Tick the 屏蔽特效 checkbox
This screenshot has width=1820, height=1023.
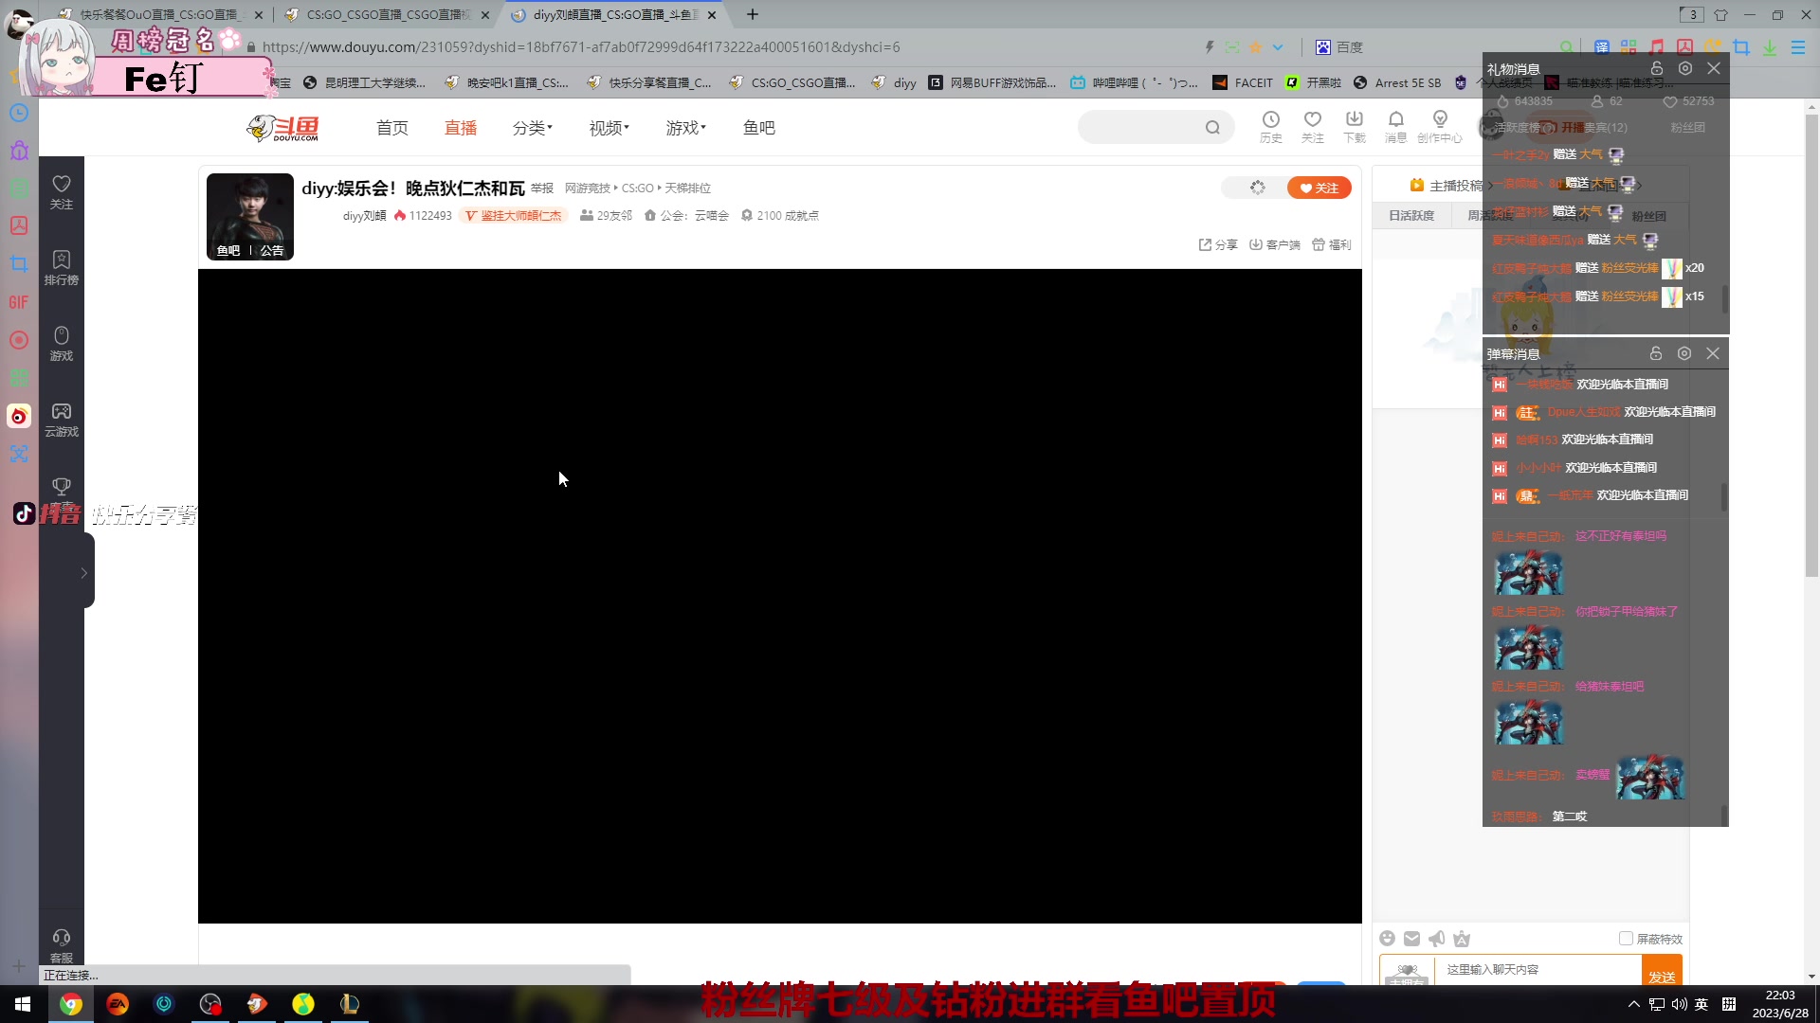coord(1626,939)
